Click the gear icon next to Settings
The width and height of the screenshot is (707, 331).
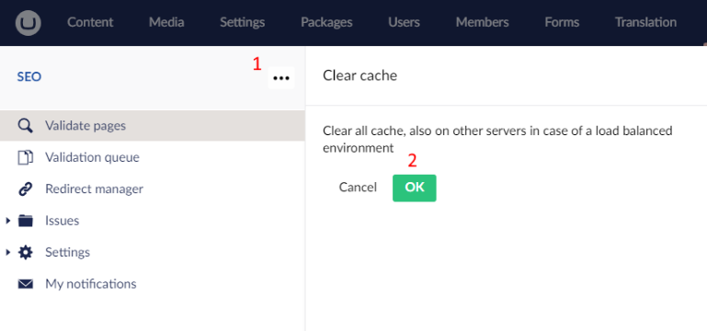point(25,252)
